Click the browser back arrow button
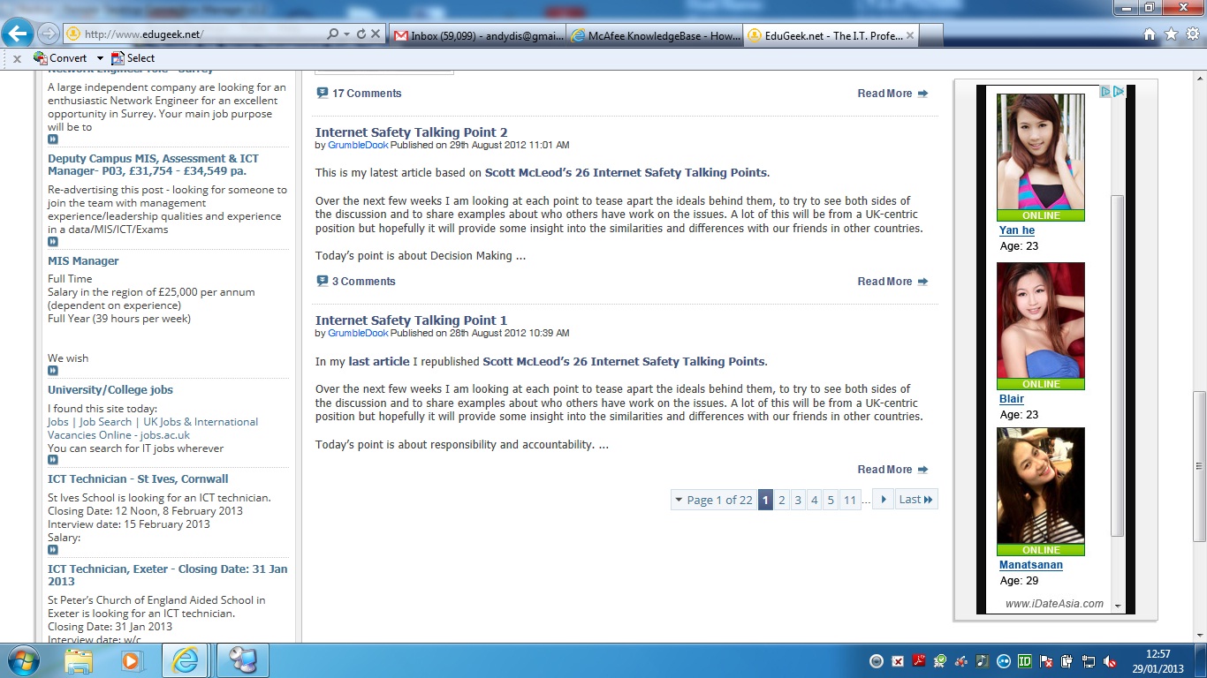 [18, 34]
